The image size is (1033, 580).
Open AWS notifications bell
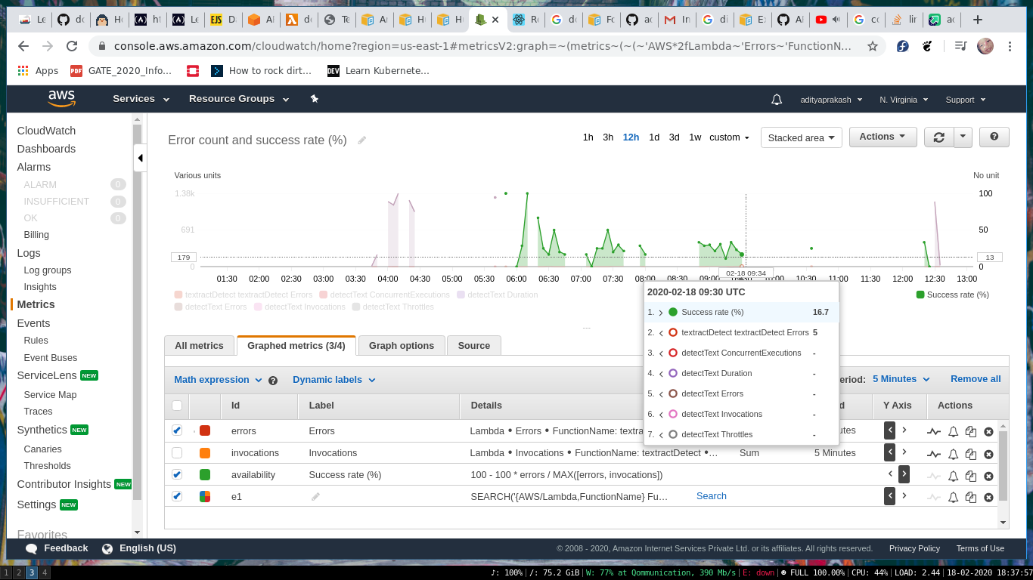[777, 99]
